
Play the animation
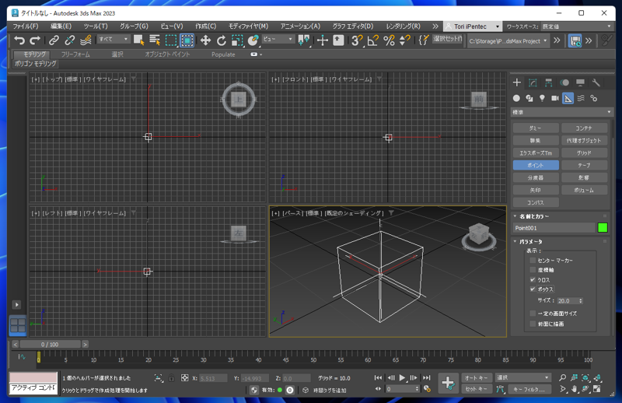tap(402, 377)
